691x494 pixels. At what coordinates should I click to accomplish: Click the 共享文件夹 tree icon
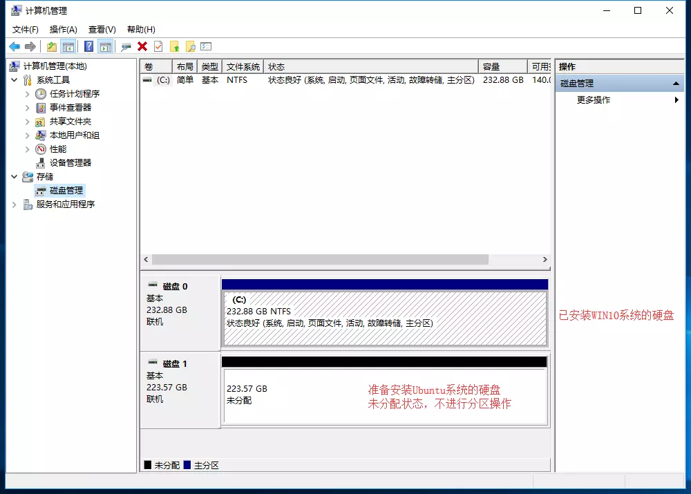(x=41, y=122)
